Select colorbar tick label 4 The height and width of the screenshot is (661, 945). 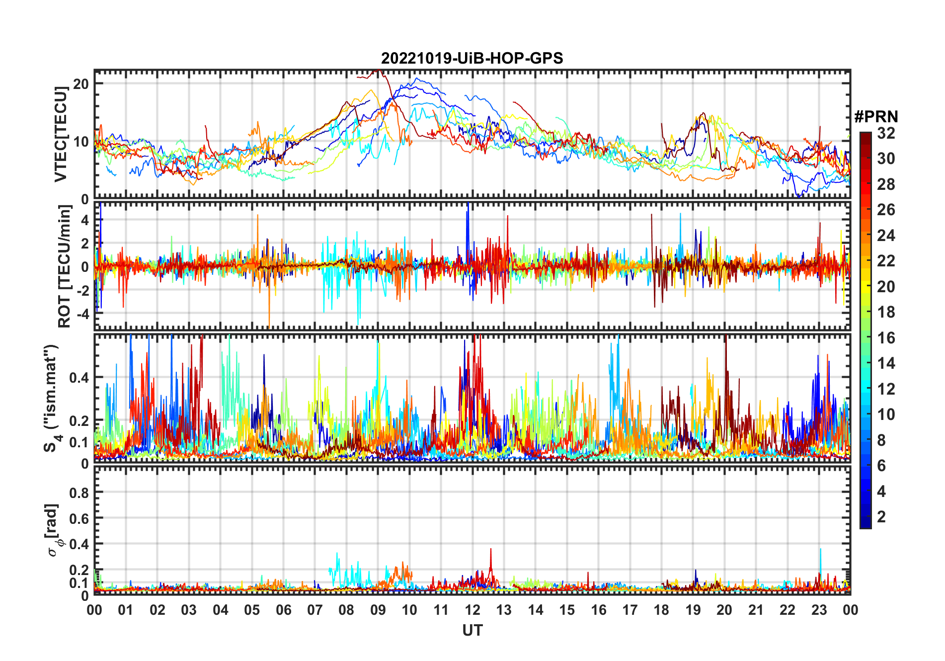click(x=882, y=492)
